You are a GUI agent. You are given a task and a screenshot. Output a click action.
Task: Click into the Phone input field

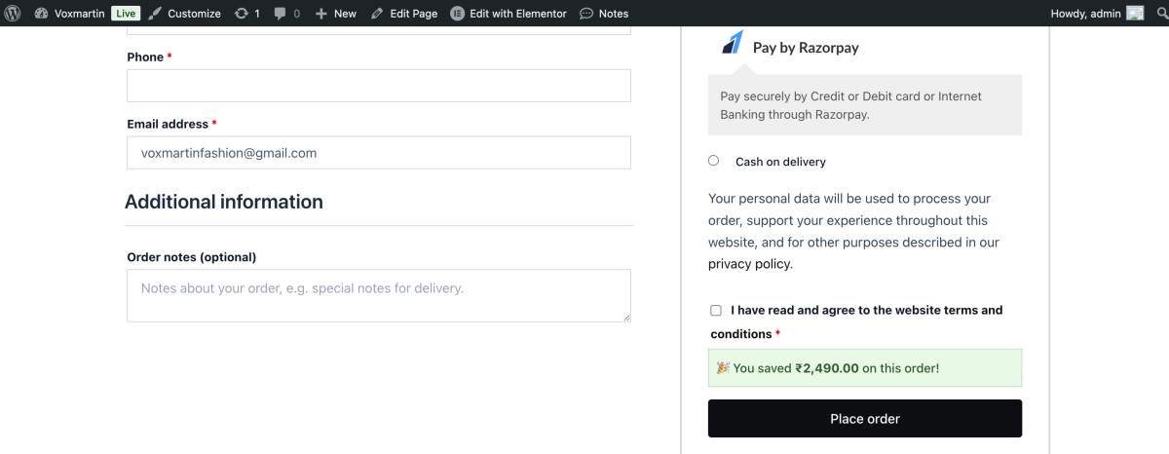coord(379,86)
